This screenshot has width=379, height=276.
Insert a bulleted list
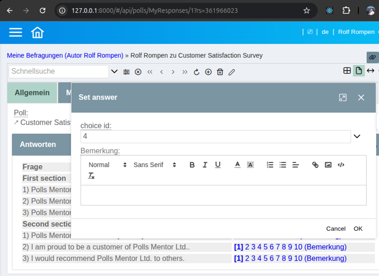pos(283,165)
